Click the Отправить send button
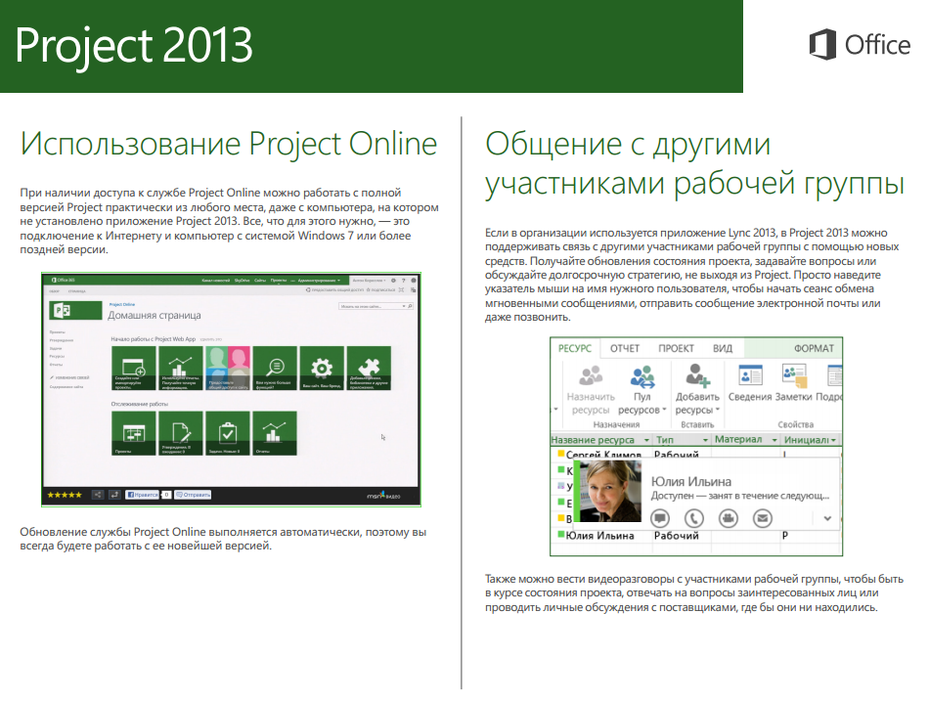 (193, 494)
